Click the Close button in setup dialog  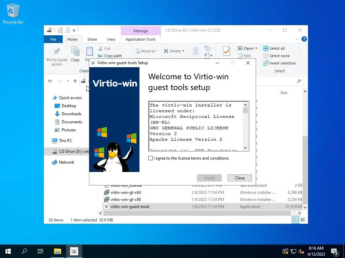click(x=240, y=178)
